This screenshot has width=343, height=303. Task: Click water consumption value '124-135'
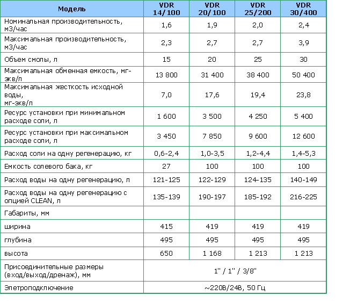pos(258,180)
